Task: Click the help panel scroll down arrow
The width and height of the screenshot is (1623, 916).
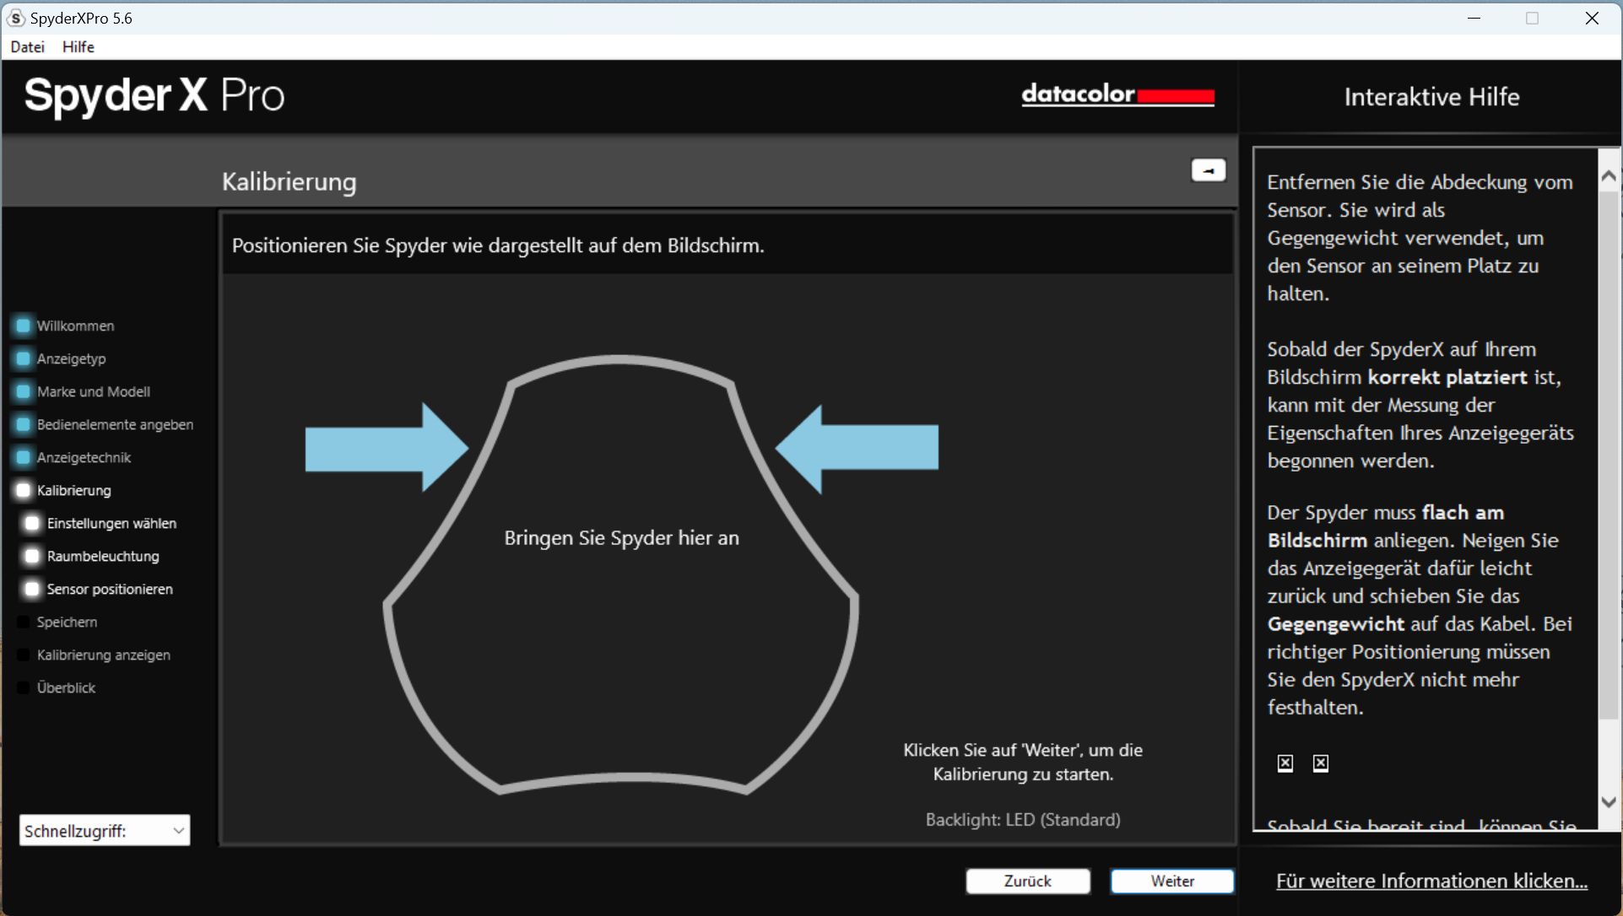Action: [1609, 802]
